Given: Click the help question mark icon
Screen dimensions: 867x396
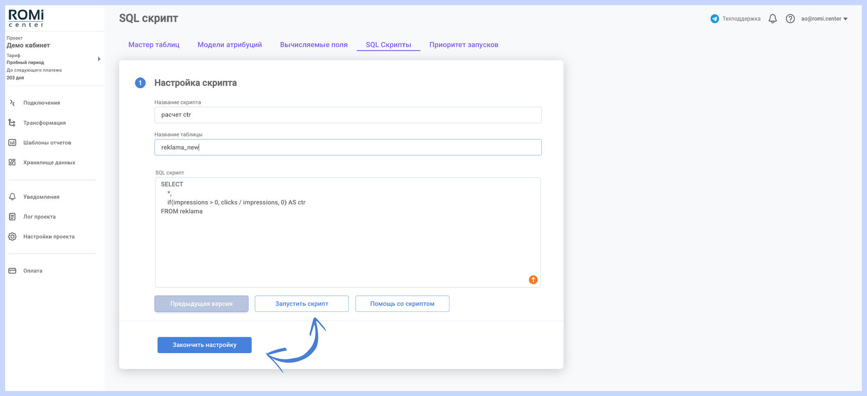Looking at the screenshot, I should tap(790, 19).
